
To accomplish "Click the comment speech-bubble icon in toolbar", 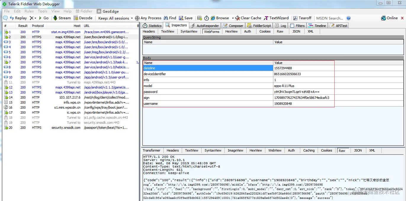I will click(5, 18).
